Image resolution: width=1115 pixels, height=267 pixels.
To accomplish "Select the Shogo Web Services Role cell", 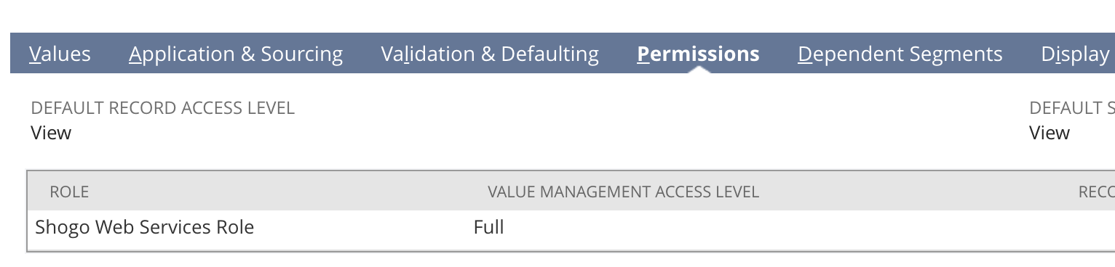I will [145, 227].
